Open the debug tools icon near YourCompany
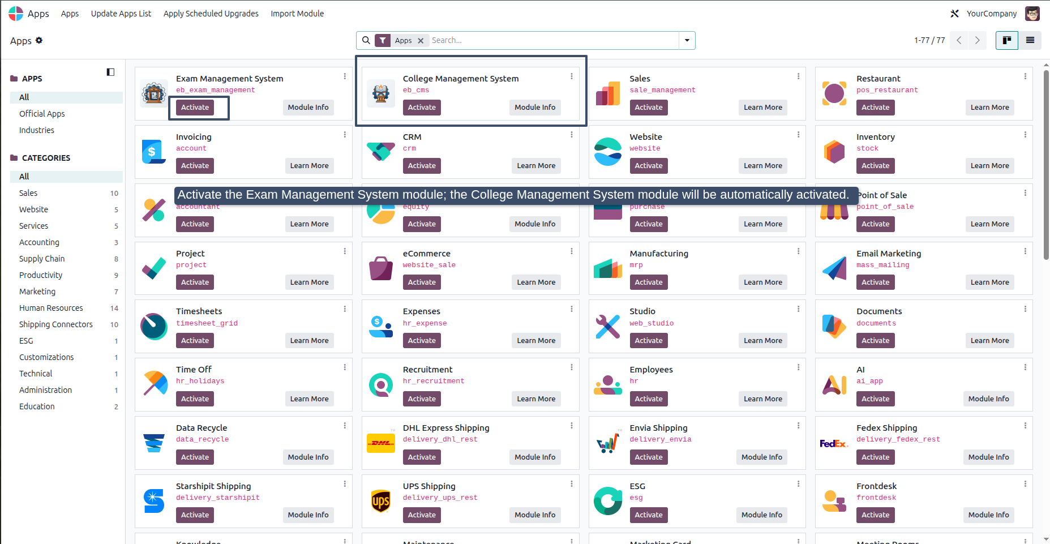The image size is (1050, 544). point(954,14)
